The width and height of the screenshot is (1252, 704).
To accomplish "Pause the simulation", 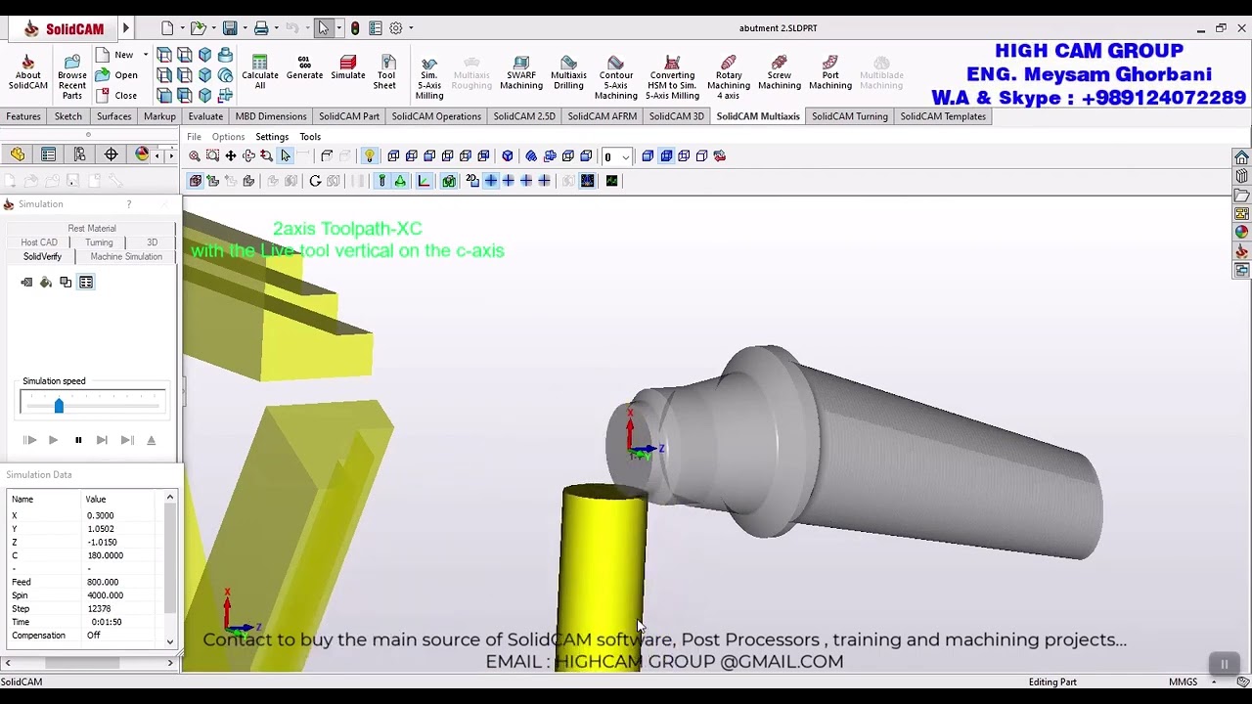I will pyautogui.click(x=78, y=441).
